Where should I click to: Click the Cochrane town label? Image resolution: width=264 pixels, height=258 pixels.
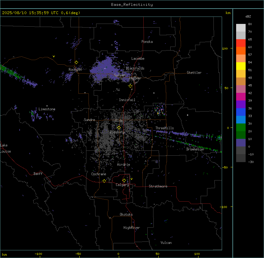click(x=99, y=174)
